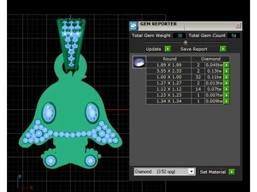Viewport: 257px width, 192px height.
Task: Click the count cell showing 32
Action: [x=198, y=77]
